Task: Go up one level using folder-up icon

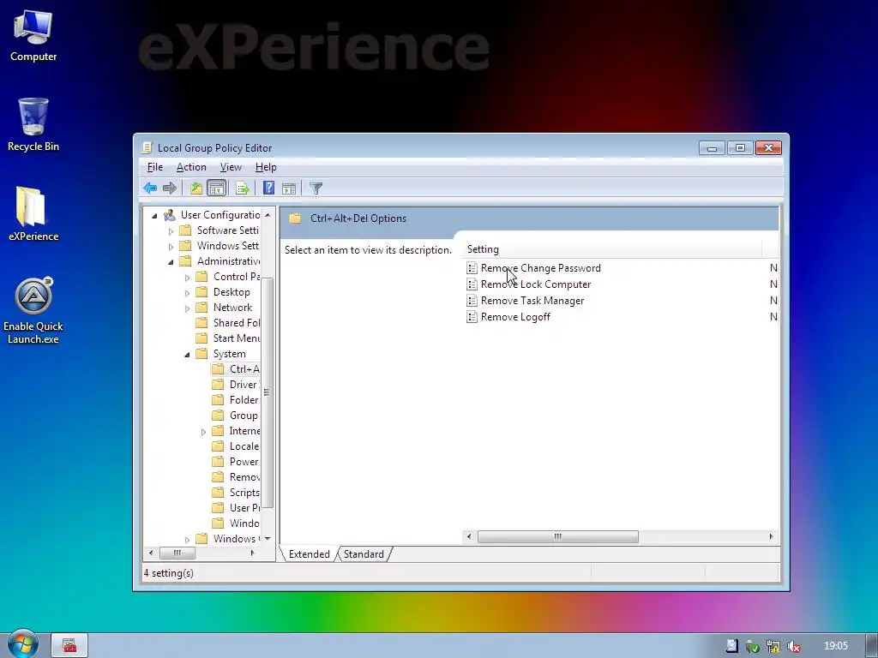Action: 196,188
